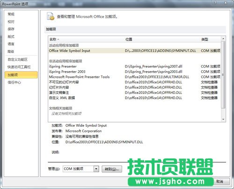Click the ispring2007.dll location cell

coord(154,67)
